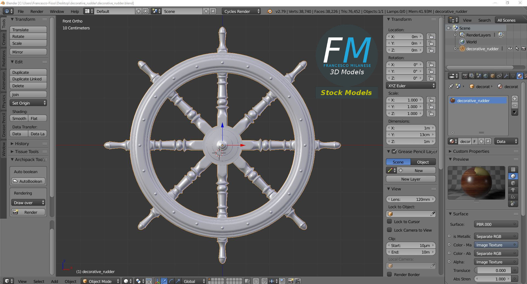Open Render properties tab (camera icon)
Image resolution: width=527 pixels, height=284 pixels.
(465, 76)
